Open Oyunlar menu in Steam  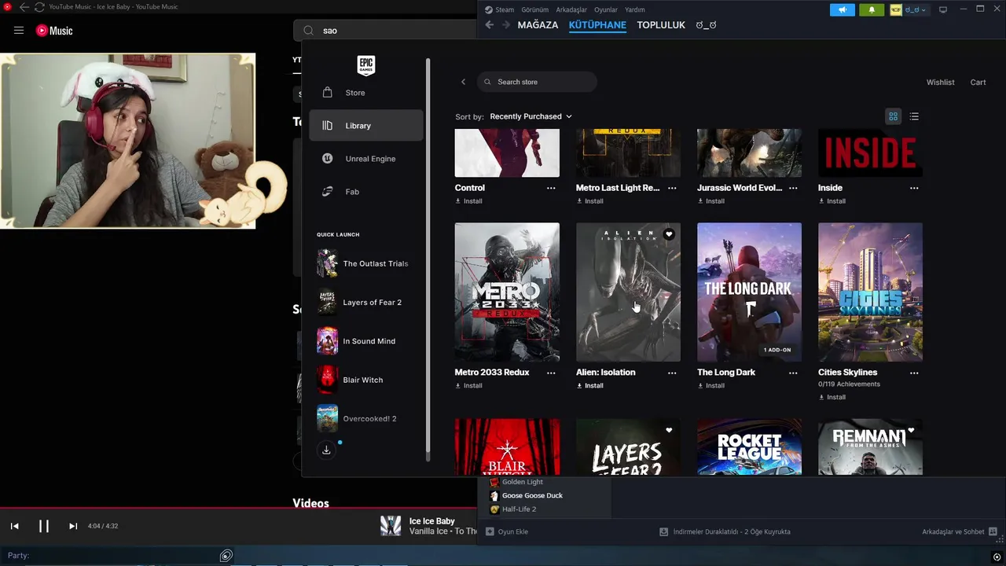tap(606, 9)
